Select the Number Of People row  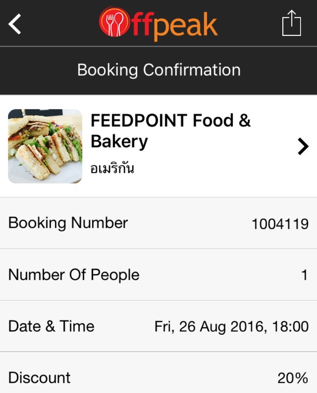tap(158, 275)
